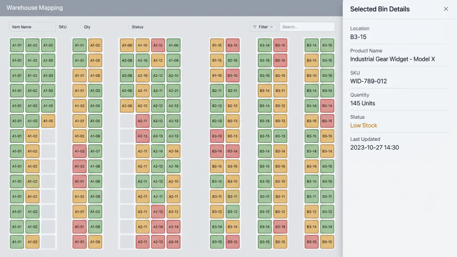Sort by the Status column header

[x=137, y=27]
